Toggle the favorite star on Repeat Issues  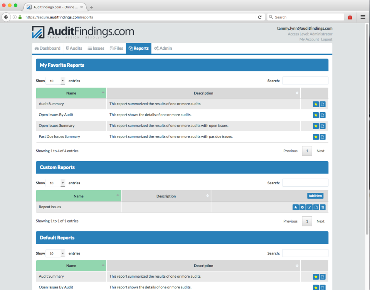(x=295, y=207)
